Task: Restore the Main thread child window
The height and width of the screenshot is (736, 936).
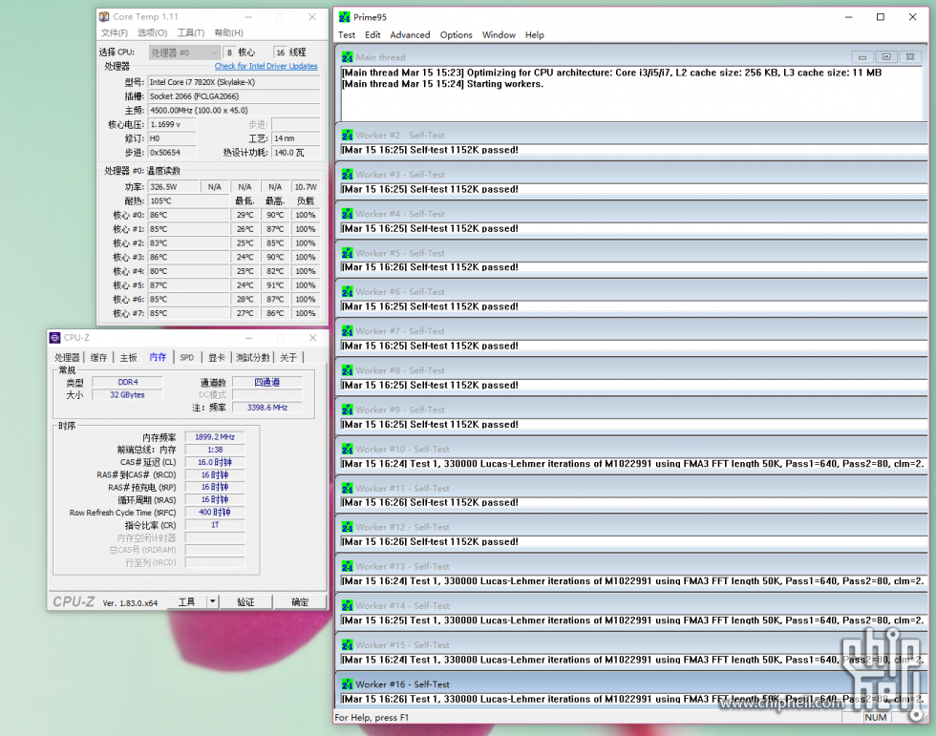Action: pyautogui.click(x=886, y=57)
